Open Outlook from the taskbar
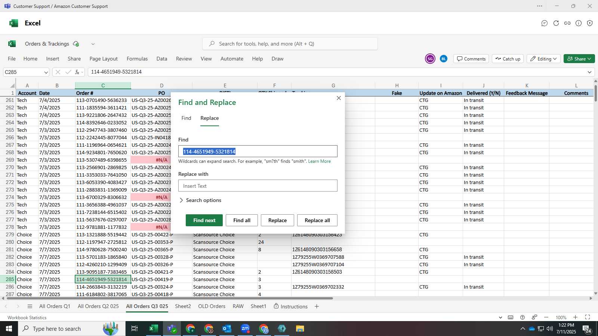 tap(227, 329)
